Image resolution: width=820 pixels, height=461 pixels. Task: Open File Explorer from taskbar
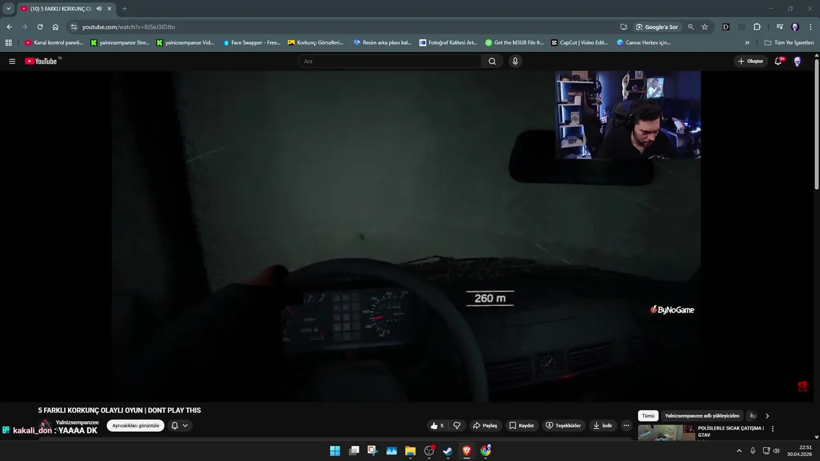coord(410,451)
